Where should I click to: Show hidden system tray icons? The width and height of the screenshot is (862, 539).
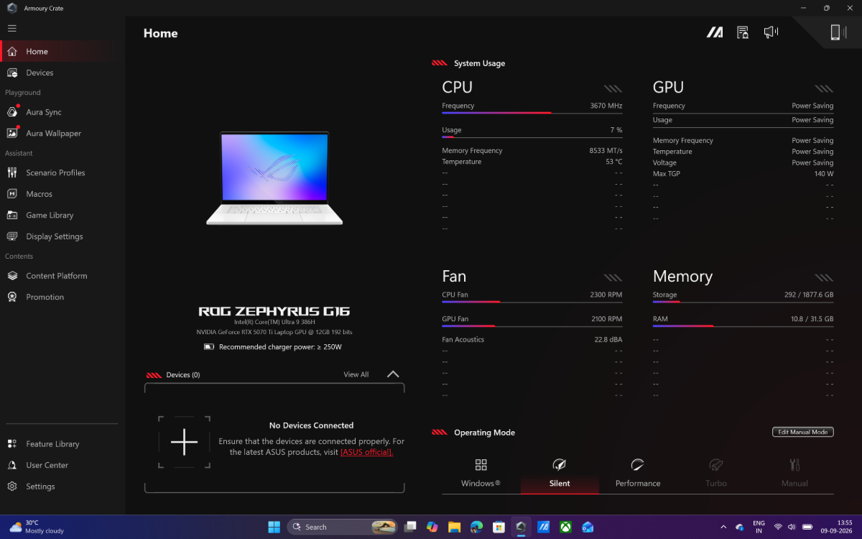click(x=723, y=527)
